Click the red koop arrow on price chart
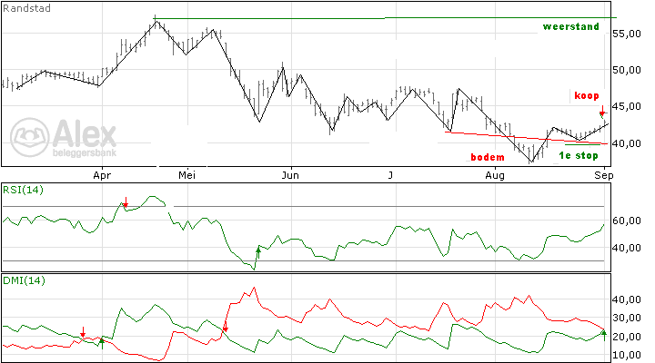Image resolution: width=655 pixels, height=363 pixels. click(x=602, y=111)
